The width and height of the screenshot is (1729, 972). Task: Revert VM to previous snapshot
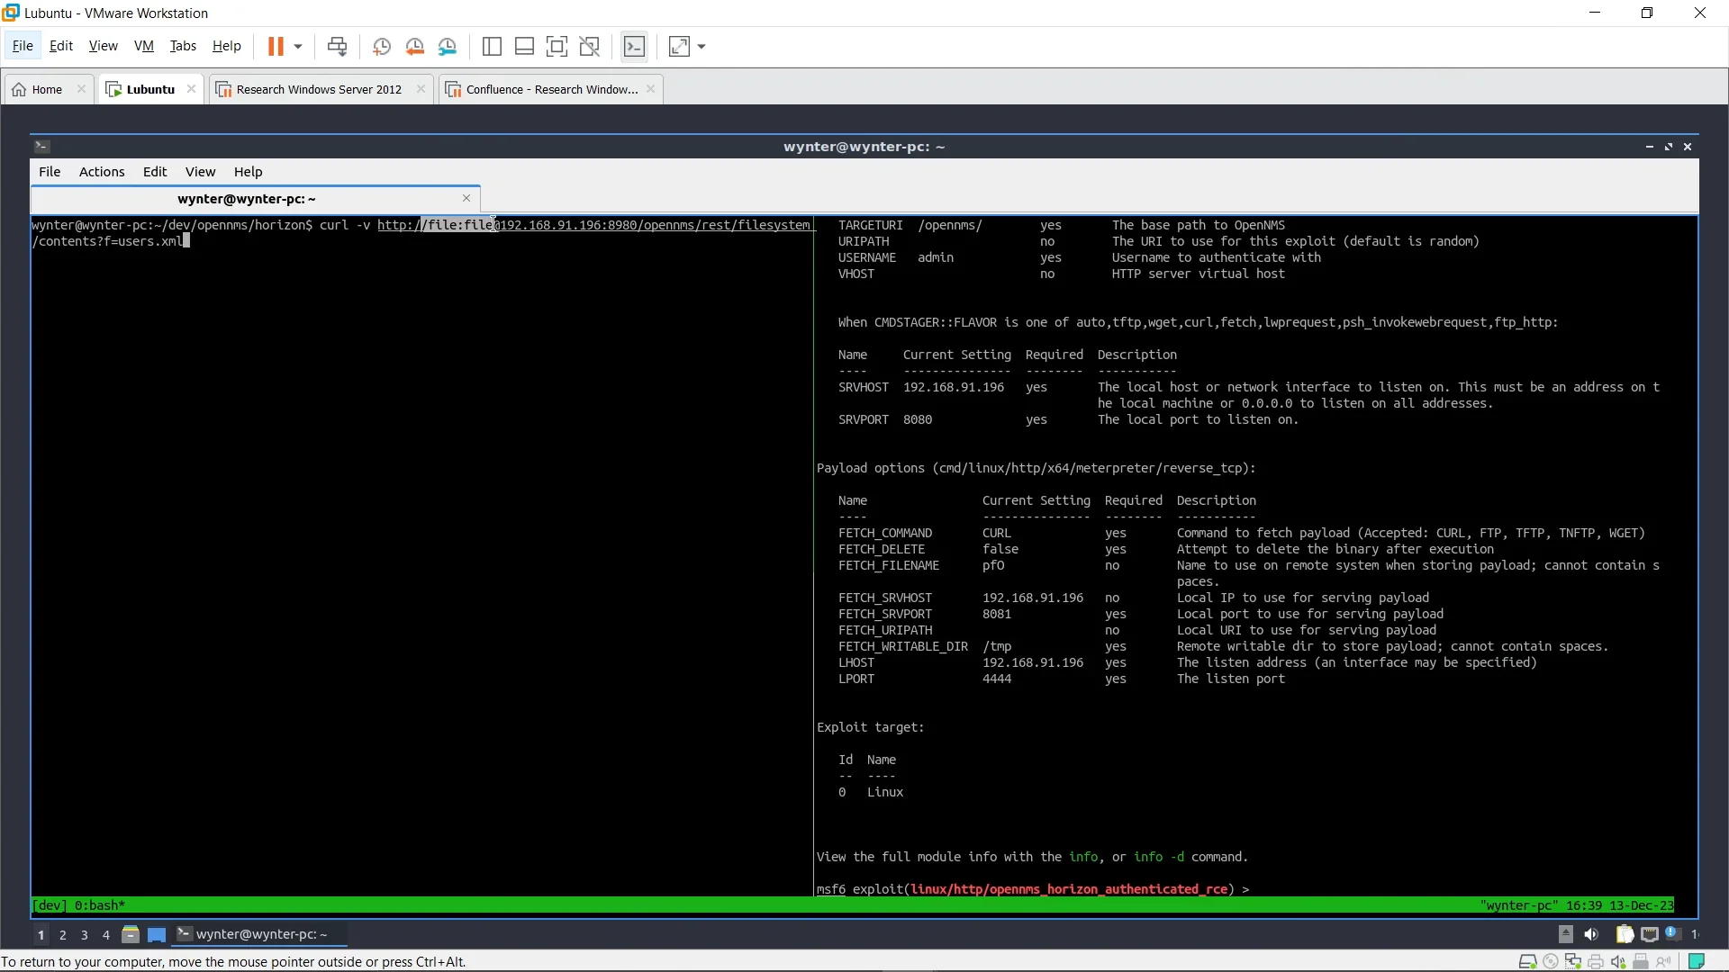[414, 46]
